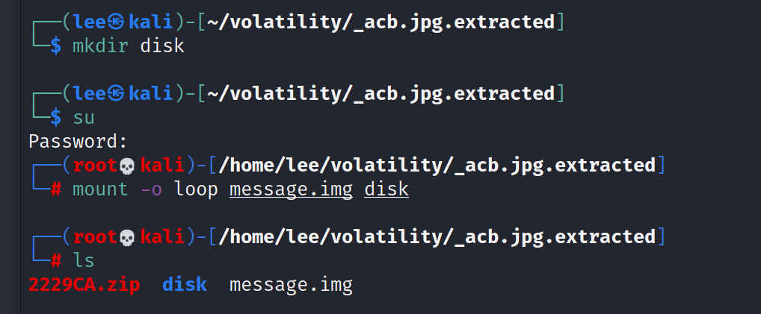Click the ls command text
This screenshot has height=314, width=761.
pos(84,261)
